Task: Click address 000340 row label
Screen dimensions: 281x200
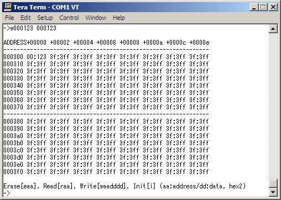Action: tap(13, 86)
